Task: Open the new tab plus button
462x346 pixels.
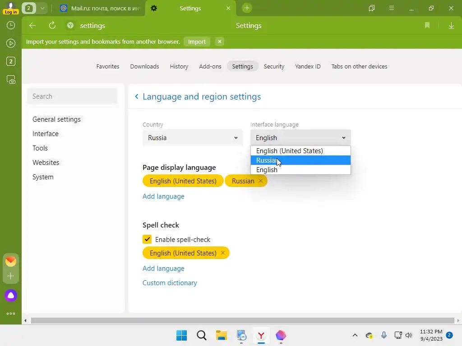Action: pos(247,8)
